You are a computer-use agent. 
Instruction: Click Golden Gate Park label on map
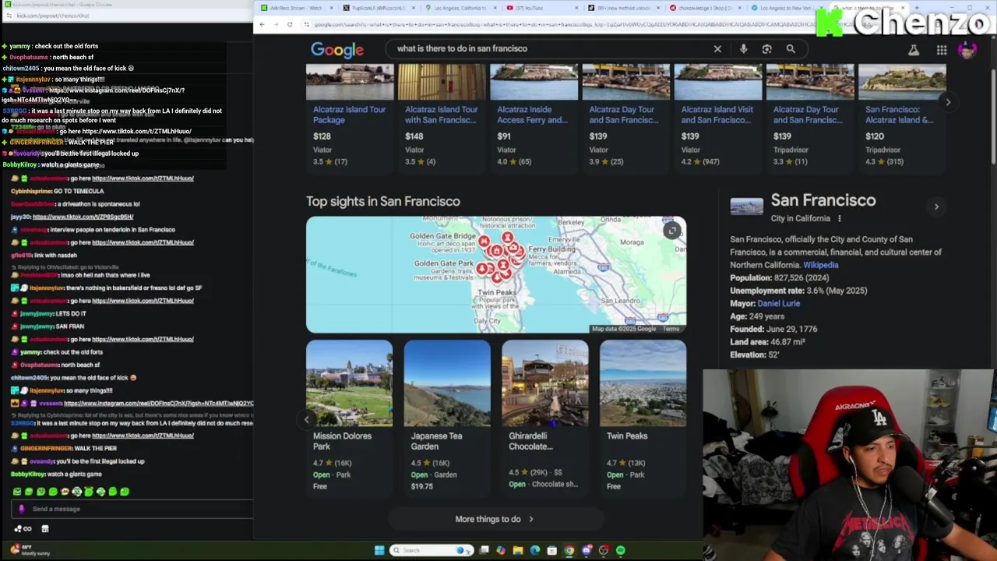(443, 263)
